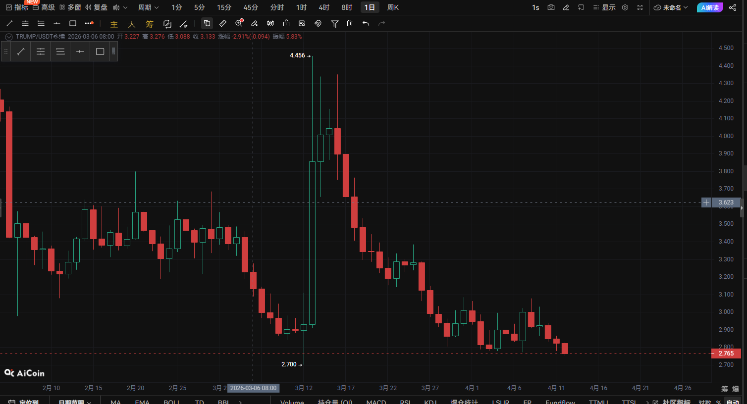
Task: Open the 指标 indicators panel
Action: pyautogui.click(x=17, y=7)
